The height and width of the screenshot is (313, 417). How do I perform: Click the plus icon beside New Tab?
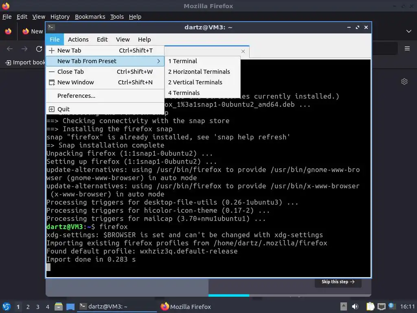(52, 51)
